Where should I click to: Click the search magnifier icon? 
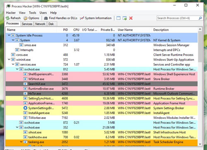coord(200,18)
